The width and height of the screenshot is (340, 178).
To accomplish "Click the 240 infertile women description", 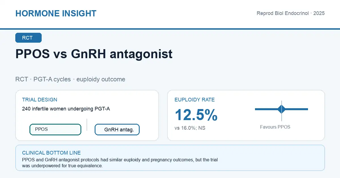I will click(x=66, y=108).
